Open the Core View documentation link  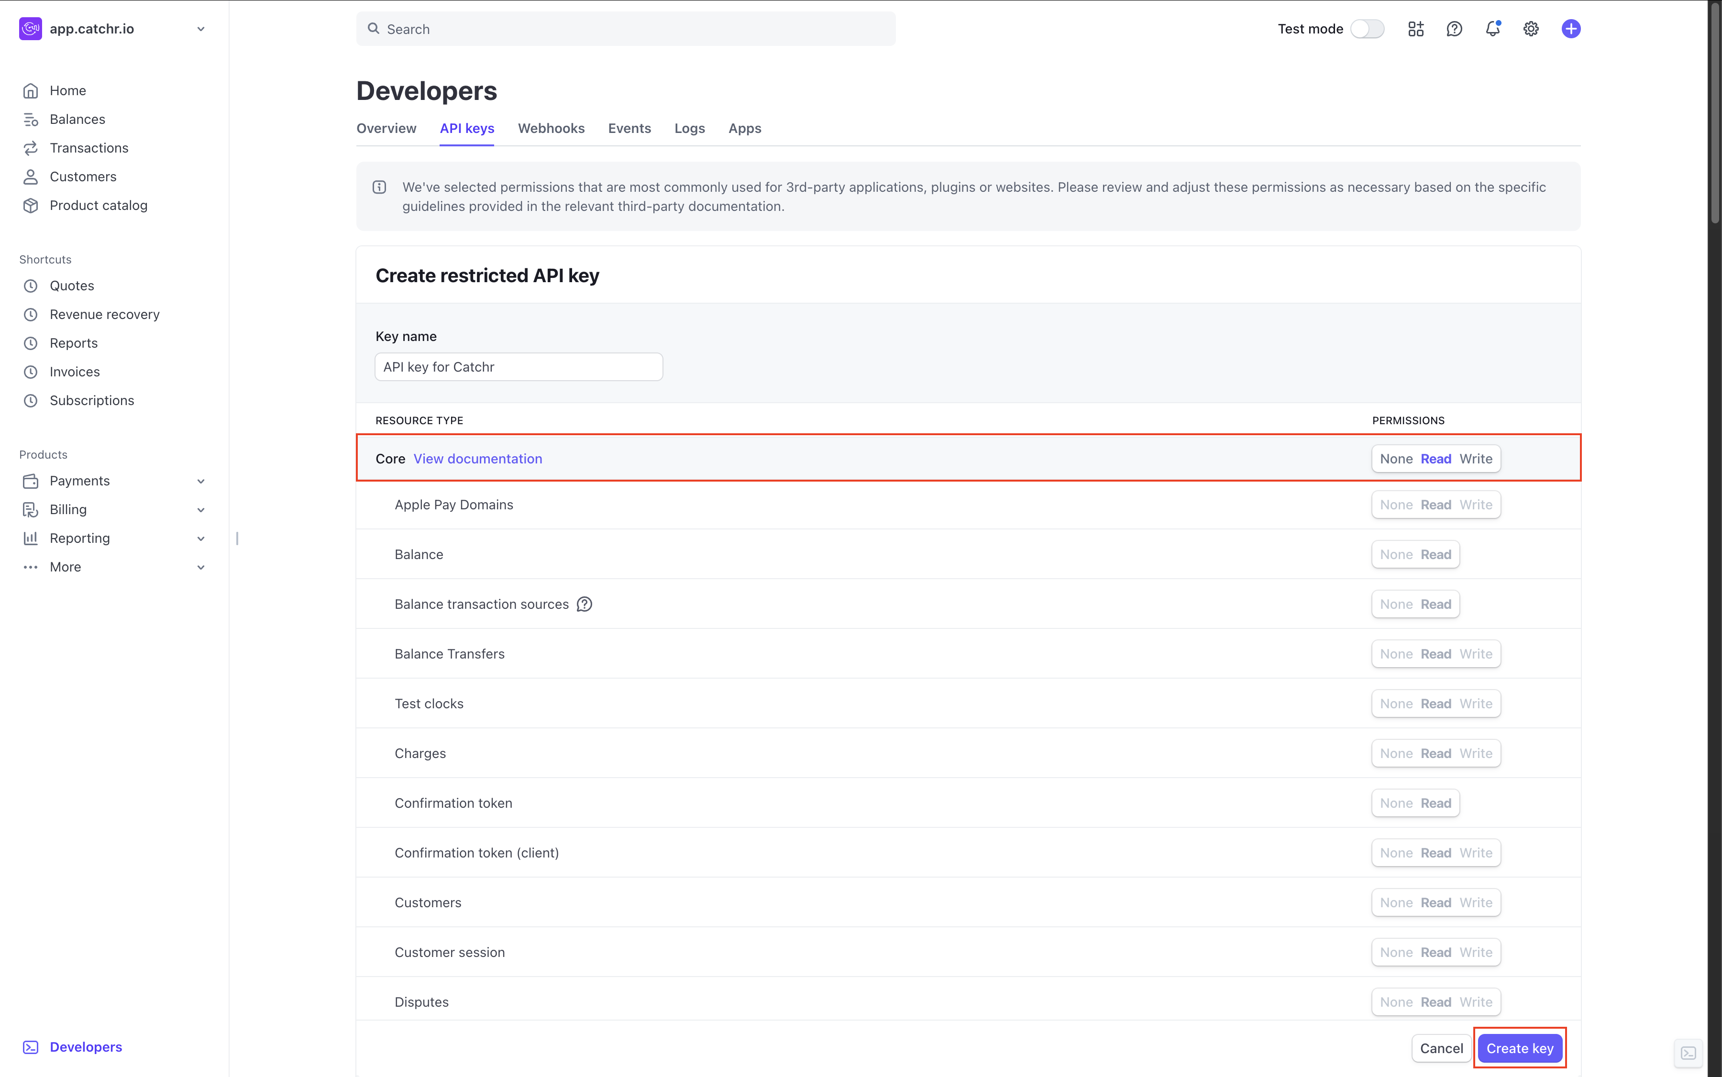477,459
